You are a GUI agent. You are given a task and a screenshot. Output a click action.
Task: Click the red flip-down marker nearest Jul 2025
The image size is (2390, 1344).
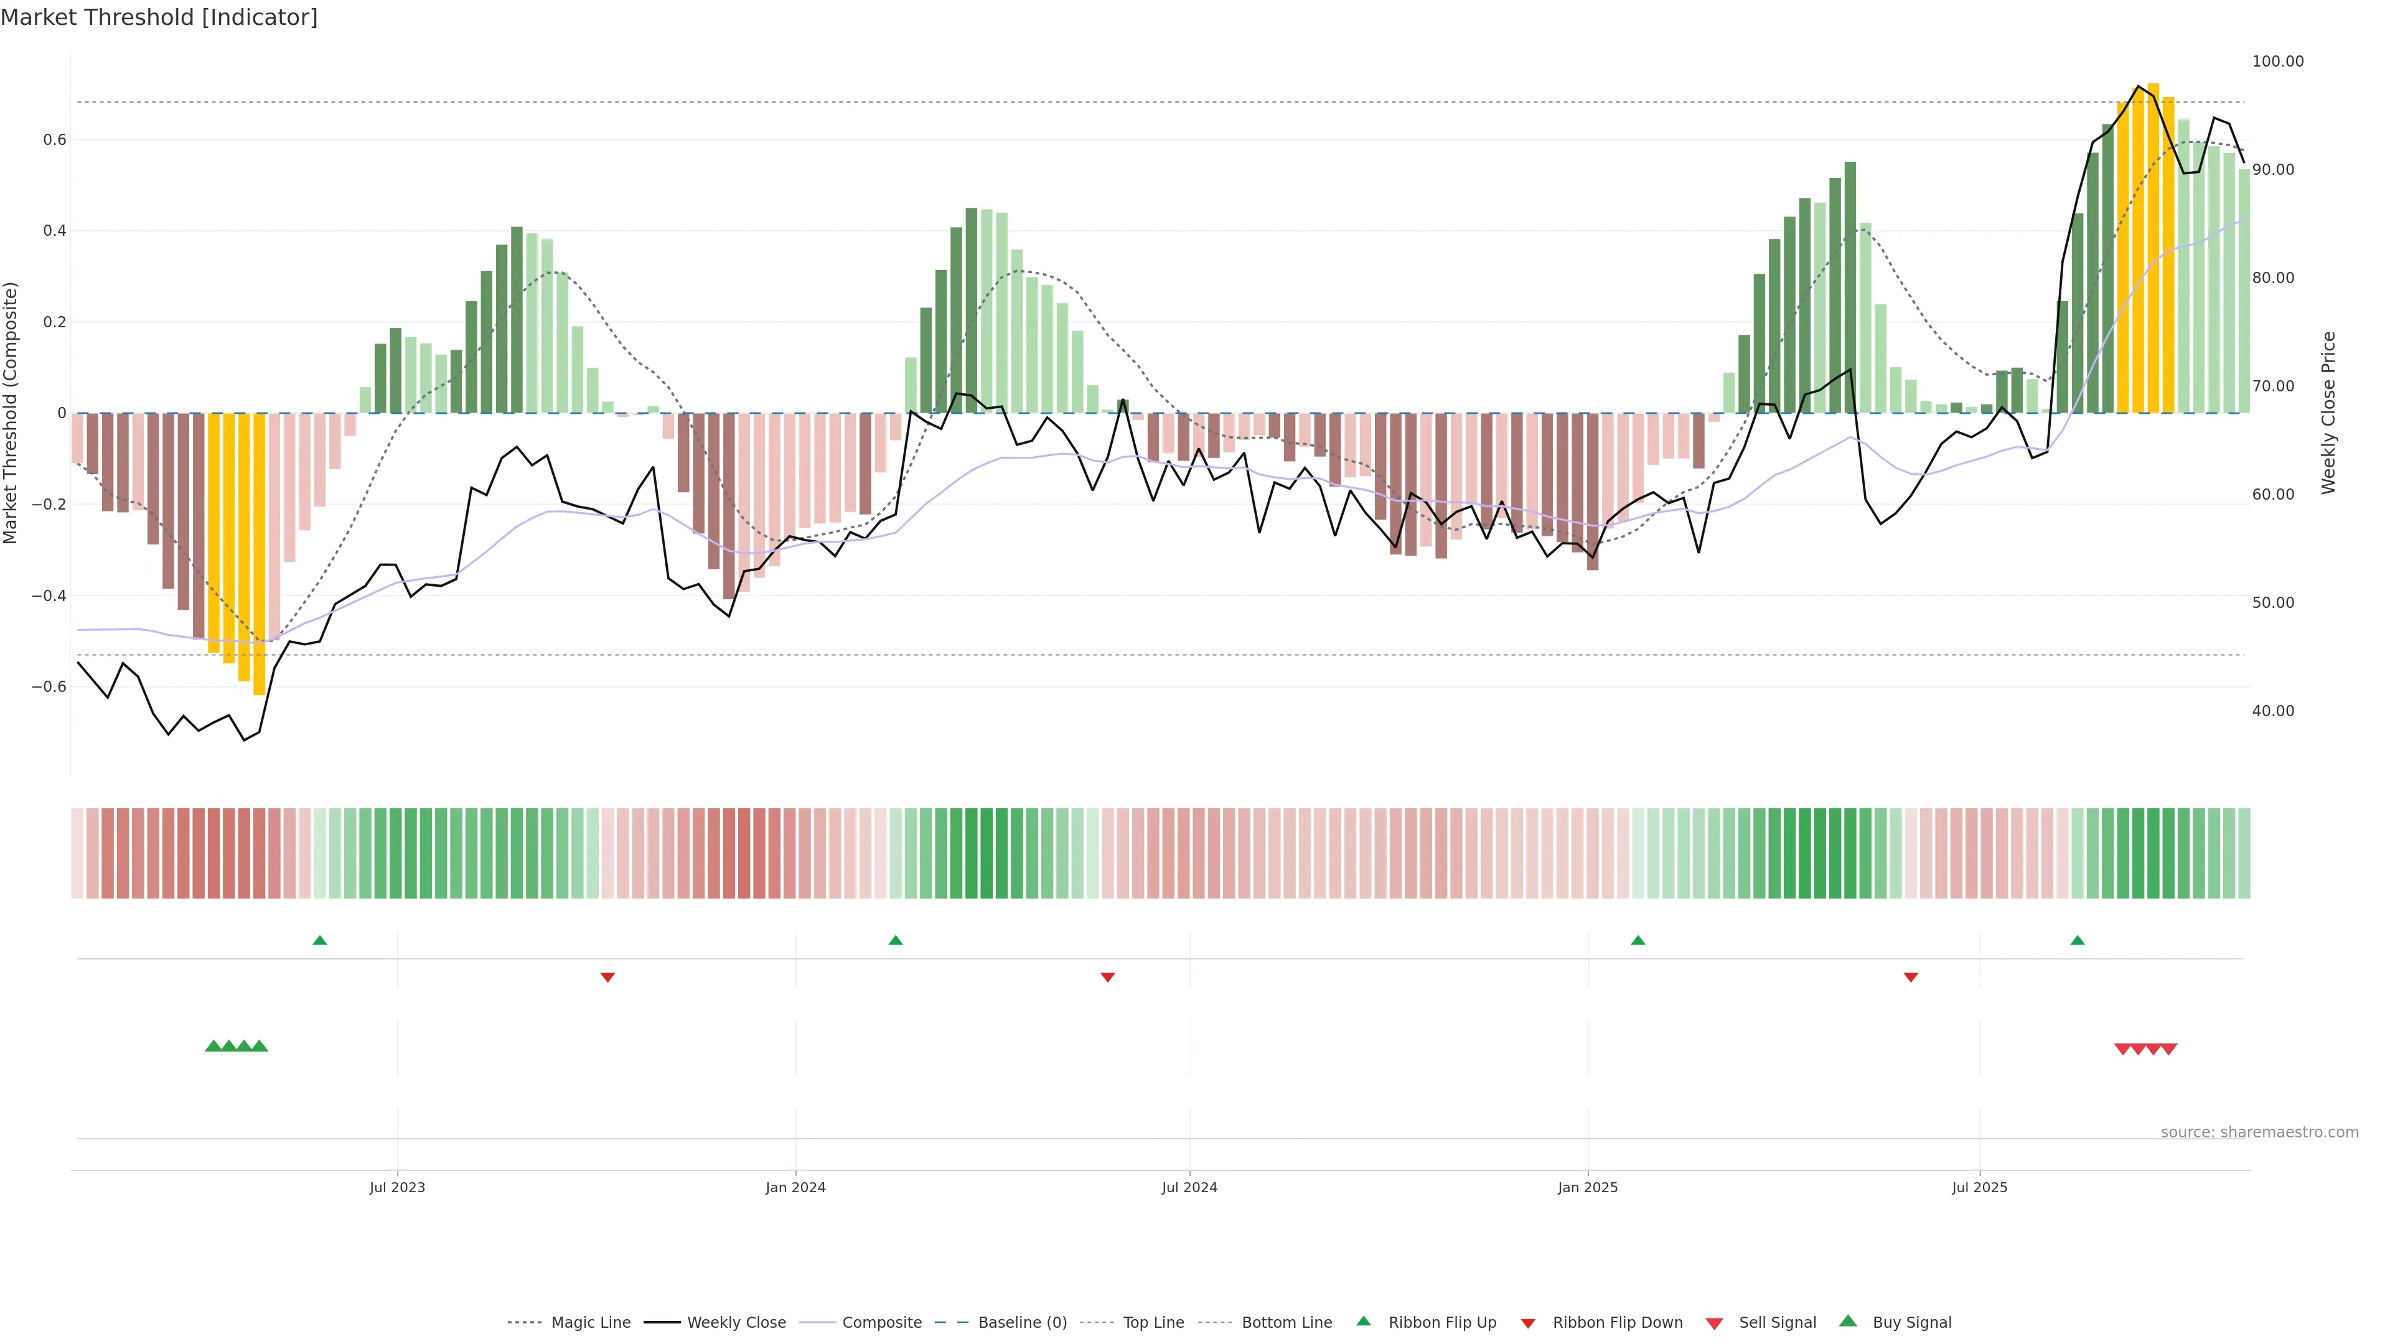(1910, 977)
